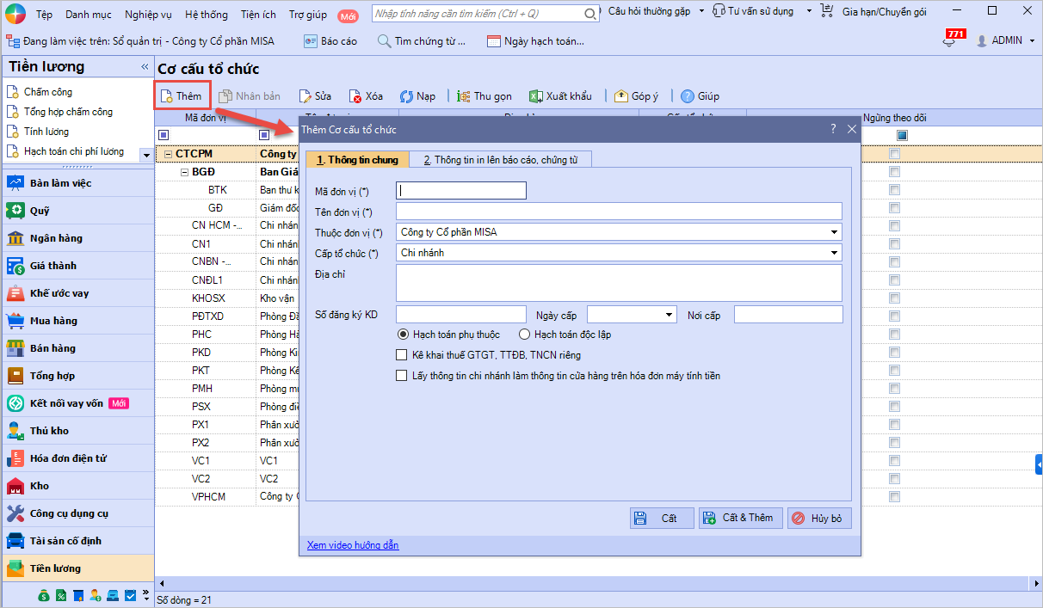The height and width of the screenshot is (608, 1043).
Task: Open the Nghiệp vụ menu
Action: [148, 15]
